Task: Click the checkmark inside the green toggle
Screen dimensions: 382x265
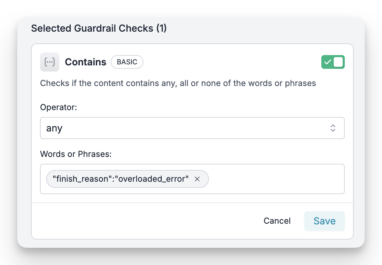Action: tap(328, 62)
